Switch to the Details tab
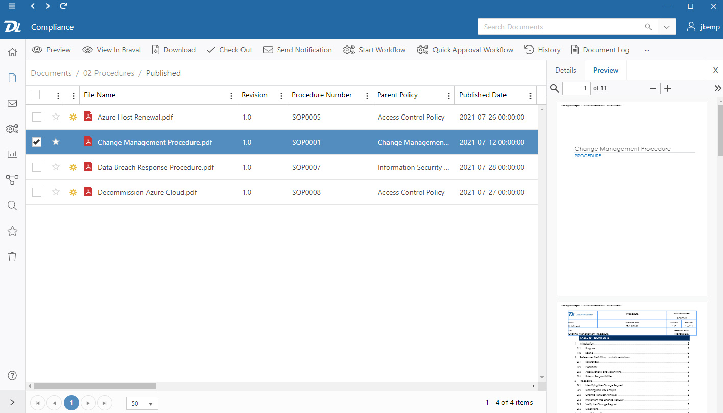This screenshot has width=723, height=413. (566, 70)
